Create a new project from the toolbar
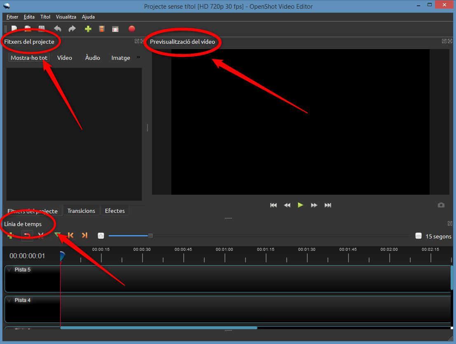456x344 pixels. 14,29
